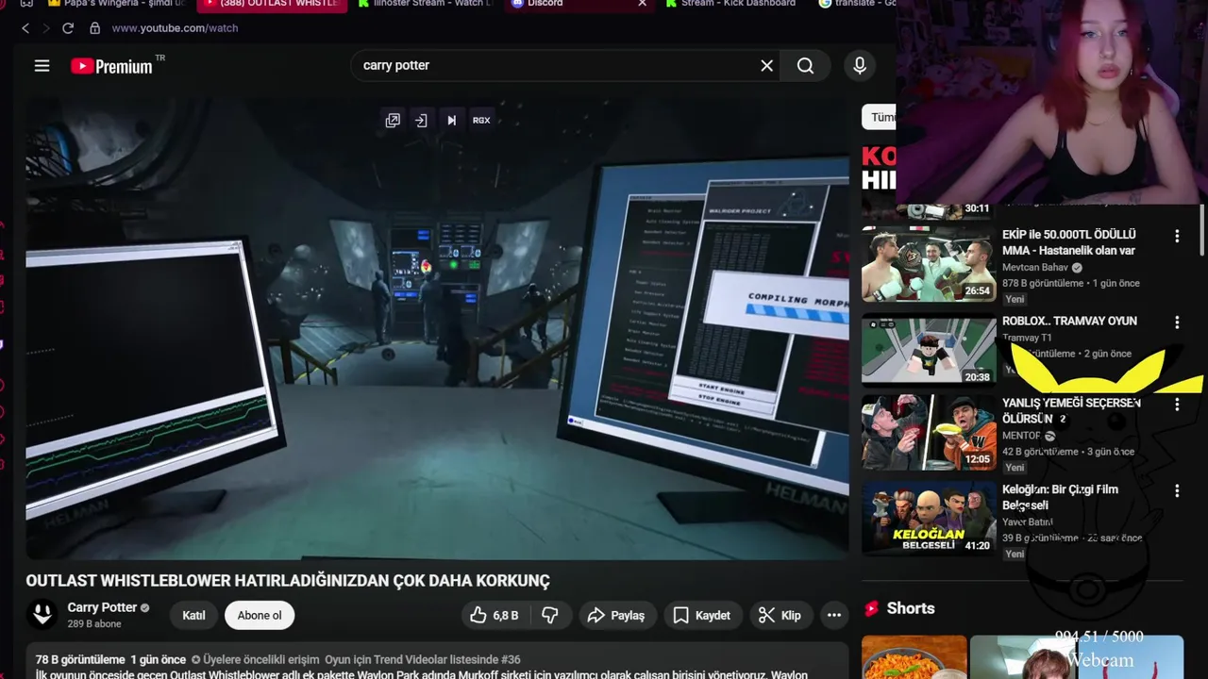
Task: Create a clip with Klip button
Action: (x=780, y=615)
